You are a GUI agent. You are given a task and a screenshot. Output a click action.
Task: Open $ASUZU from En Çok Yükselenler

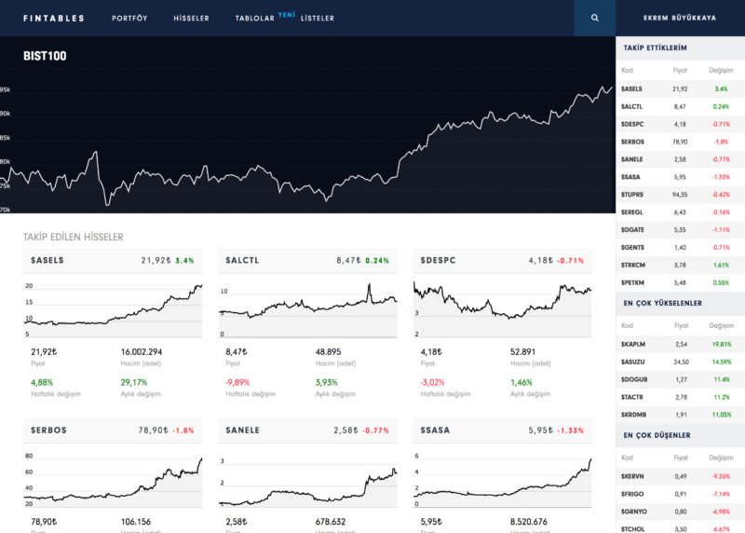pos(633,362)
